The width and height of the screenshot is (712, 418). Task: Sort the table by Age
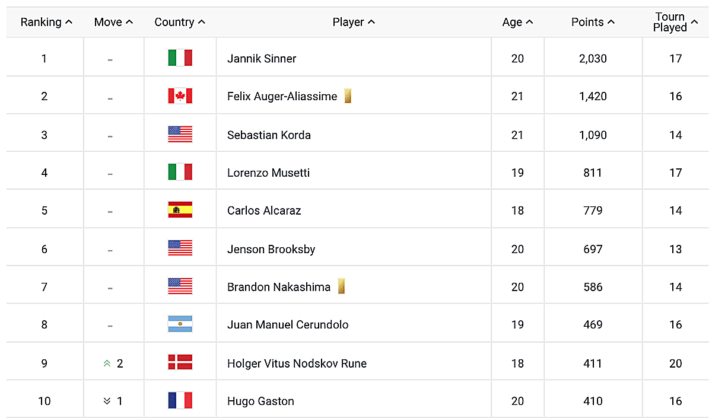pyautogui.click(x=517, y=22)
